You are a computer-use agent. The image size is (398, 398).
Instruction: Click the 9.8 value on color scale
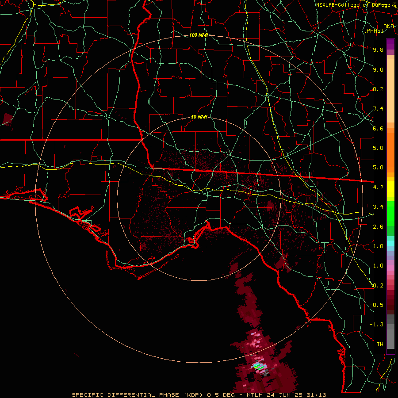[378, 50]
